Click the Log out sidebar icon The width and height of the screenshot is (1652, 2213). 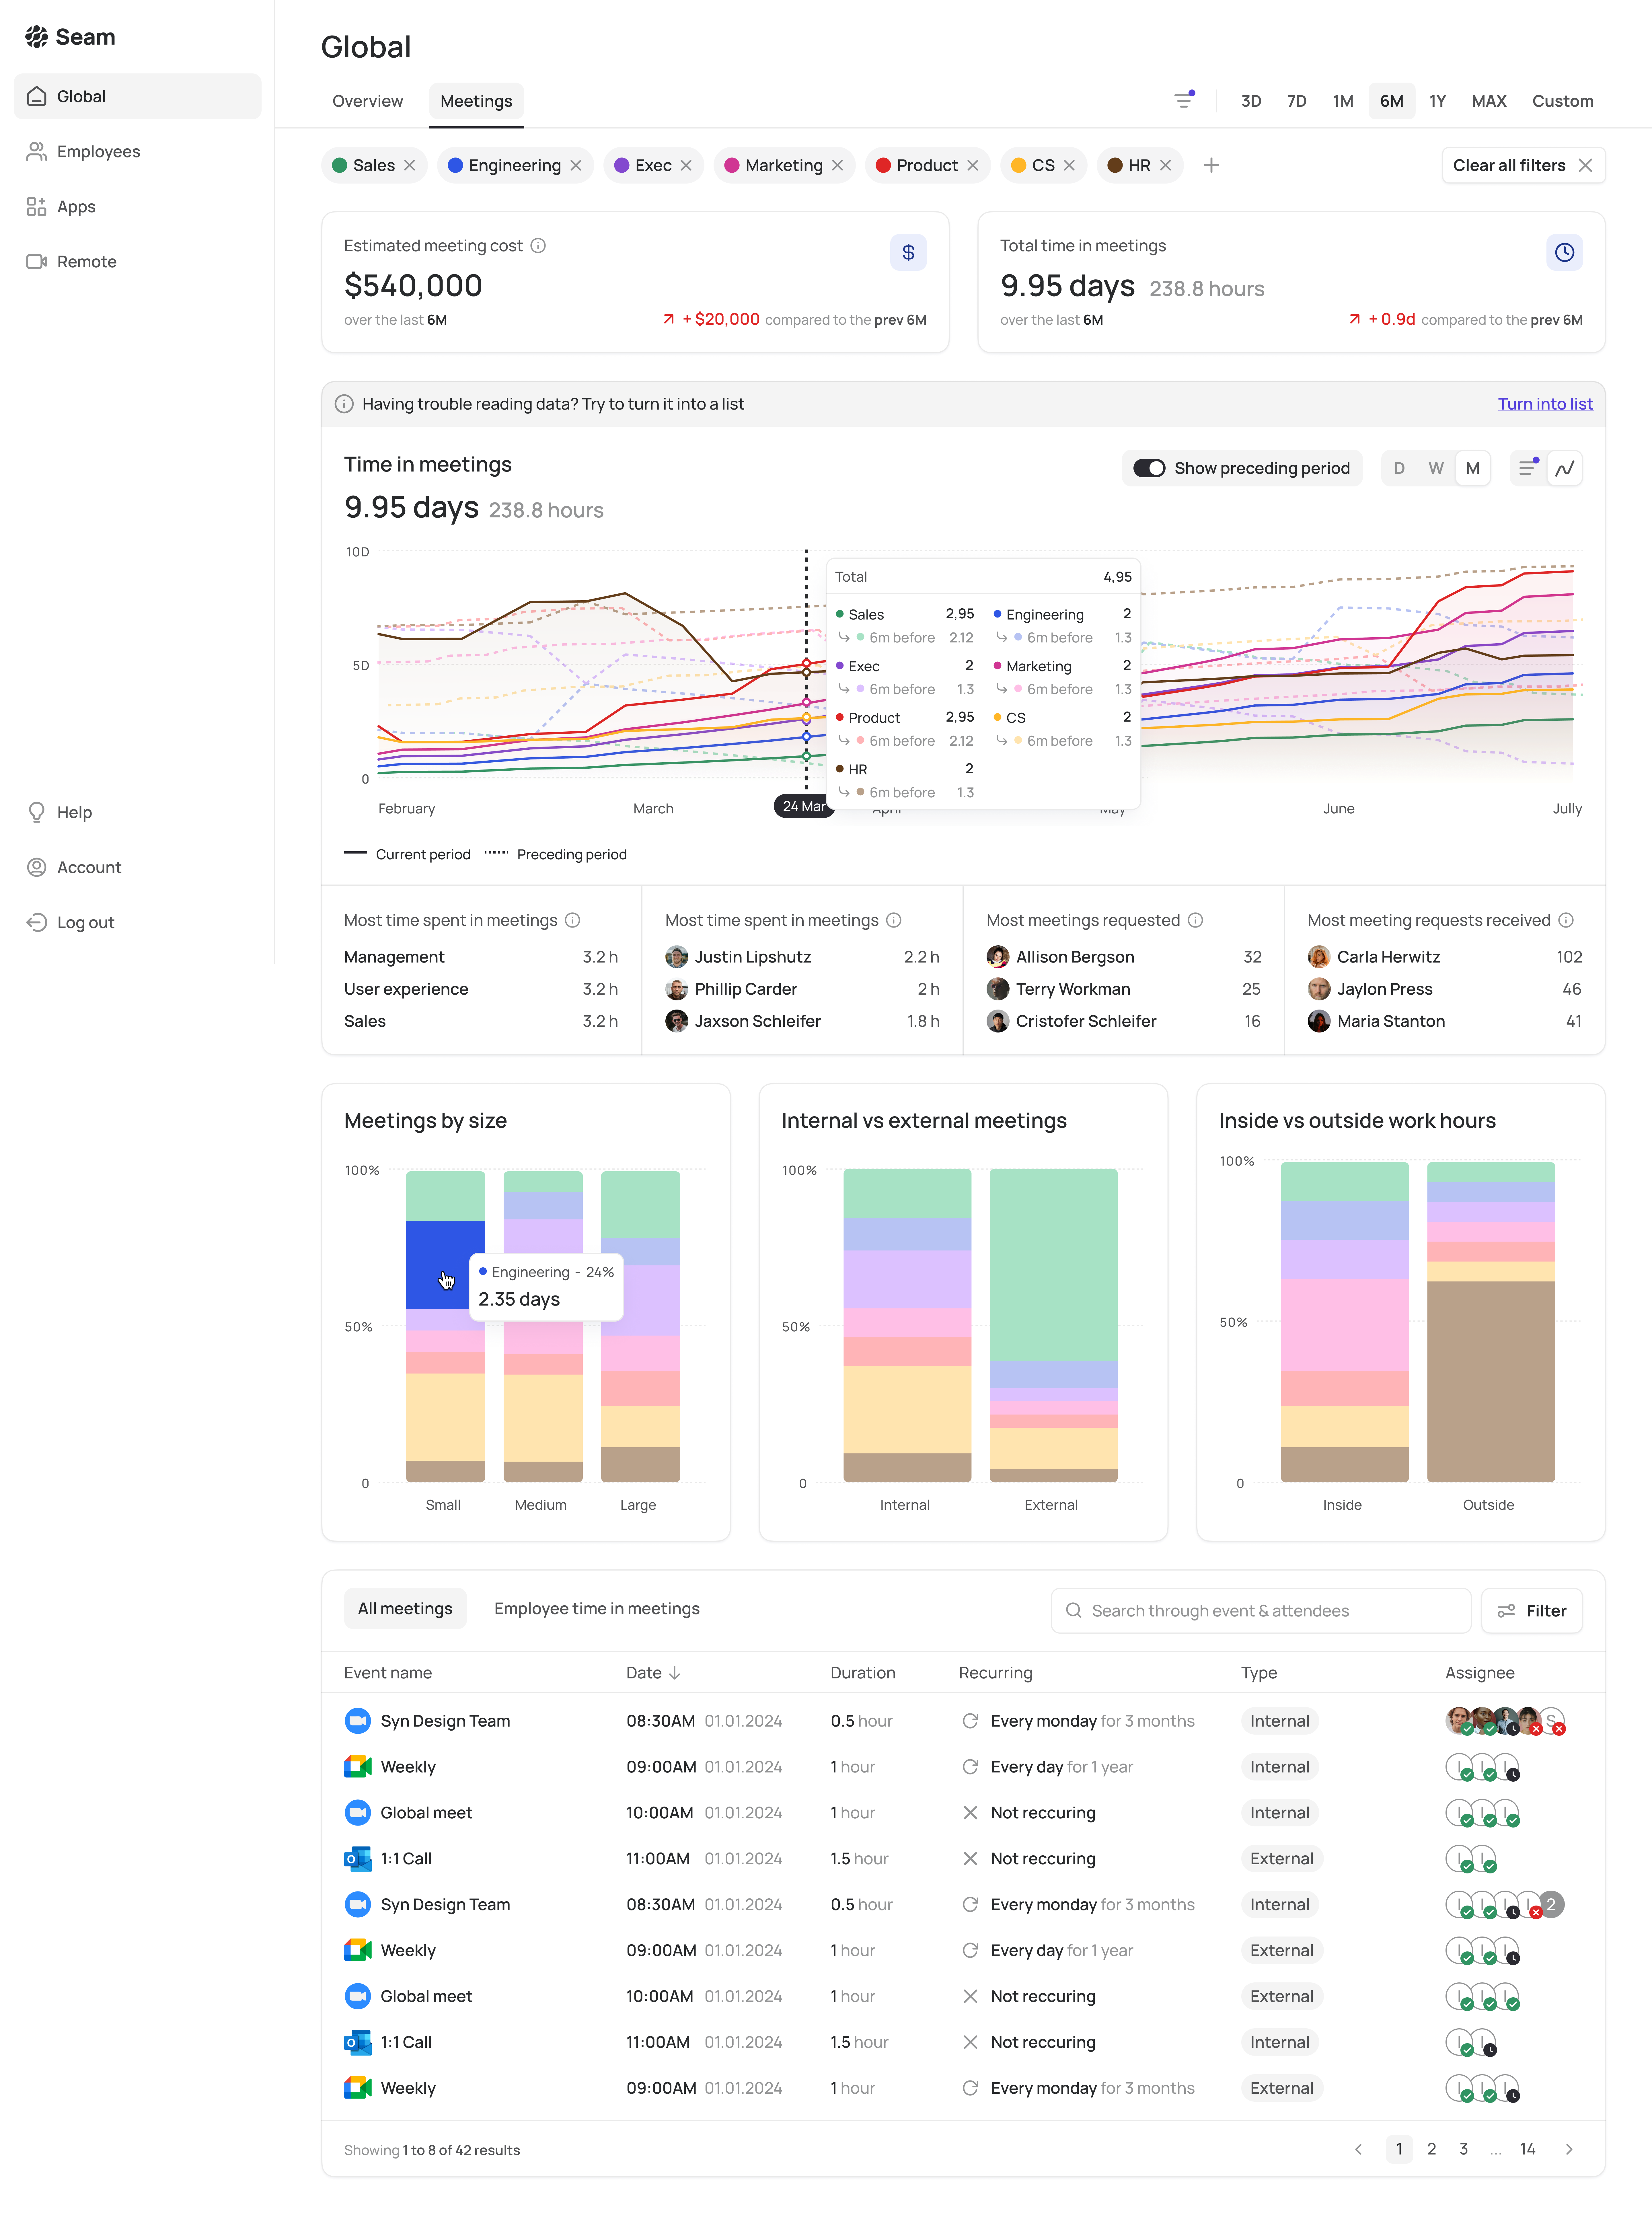point(37,922)
